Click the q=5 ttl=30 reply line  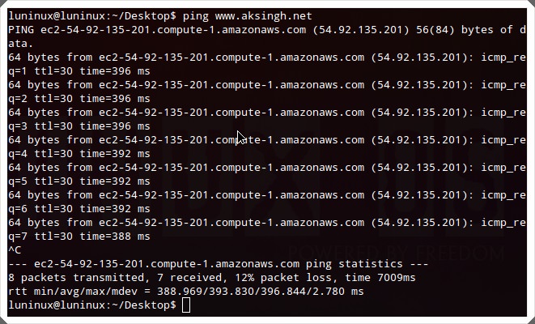tap(79, 181)
